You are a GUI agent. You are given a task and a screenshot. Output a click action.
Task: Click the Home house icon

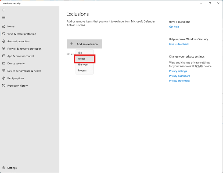click(4, 26)
